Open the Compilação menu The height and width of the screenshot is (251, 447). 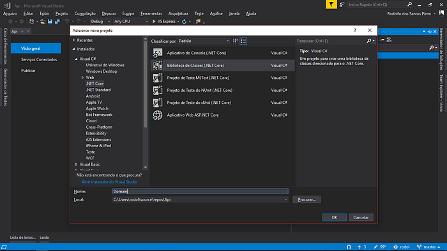click(x=85, y=13)
